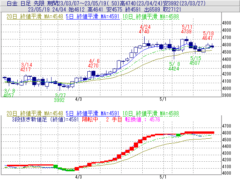The width and height of the screenshot is (240, 182).
Task: Click the lower chart '20日 終値平滑 MA=4548' legend
Action: pos(35,113)
